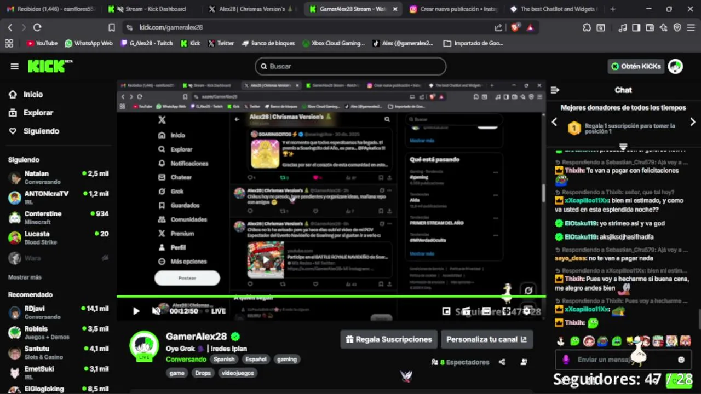Open a new browser tab
The width and height of the screenshot is (701, 394).
(x=613, y=9)
